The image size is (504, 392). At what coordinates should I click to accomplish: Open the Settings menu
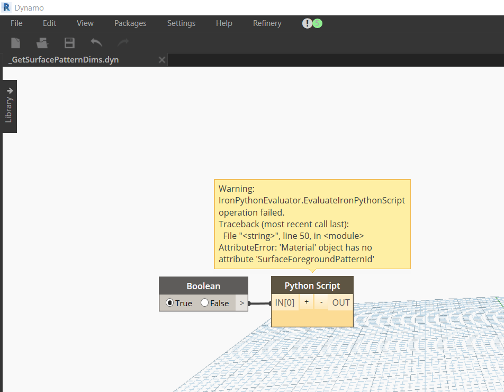(x=181, y=23)
